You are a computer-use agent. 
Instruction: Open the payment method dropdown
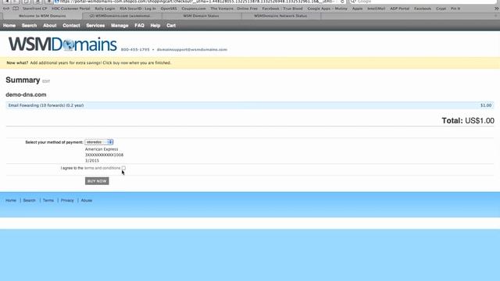[x=99, y=142]
